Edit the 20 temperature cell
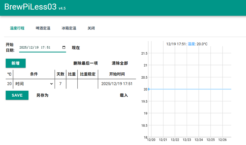The width and height of the screenshot is (246, 145). (x=9, y=84)
